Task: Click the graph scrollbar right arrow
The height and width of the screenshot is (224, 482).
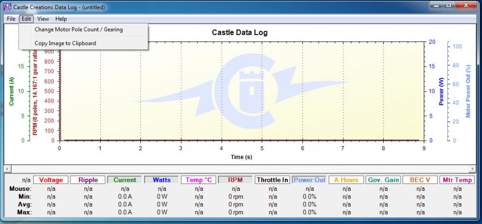Action: [x=473, y=169]
